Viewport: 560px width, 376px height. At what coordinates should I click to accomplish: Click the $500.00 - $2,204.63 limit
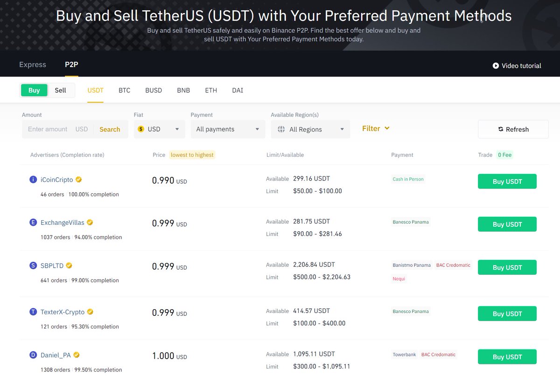(x=322, y=277)
